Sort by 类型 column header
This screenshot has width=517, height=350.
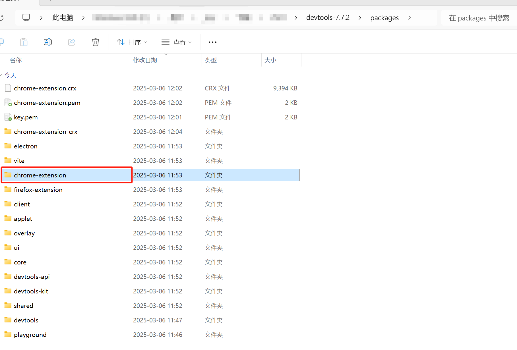coord(211,60)
